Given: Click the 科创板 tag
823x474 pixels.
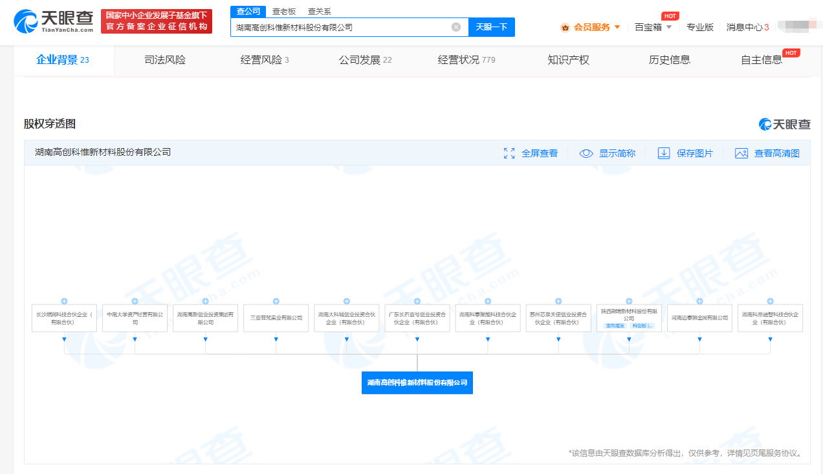Looking at the screenshot, I should 642,326.
